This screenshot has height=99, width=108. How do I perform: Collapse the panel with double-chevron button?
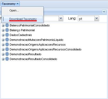[104, 11]
